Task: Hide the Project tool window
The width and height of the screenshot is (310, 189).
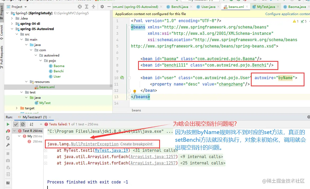Action: pos(109,7)
